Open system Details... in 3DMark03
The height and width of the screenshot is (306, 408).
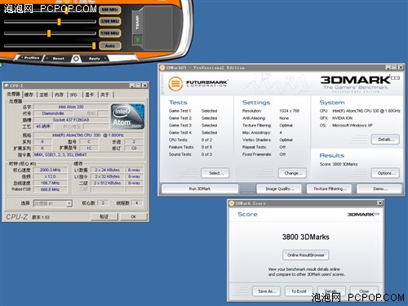385,140
